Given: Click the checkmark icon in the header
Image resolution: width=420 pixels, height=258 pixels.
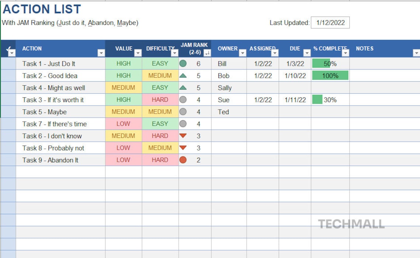Looking at the screenshot, I should click(8, 49).
